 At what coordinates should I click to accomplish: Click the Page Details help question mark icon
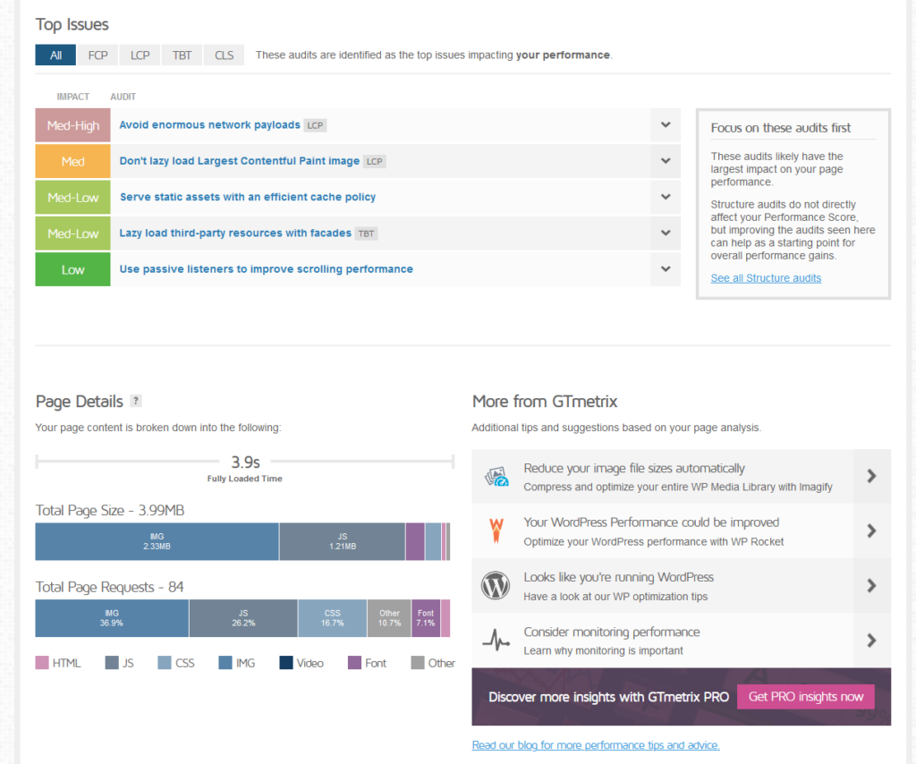coord(136,401)
